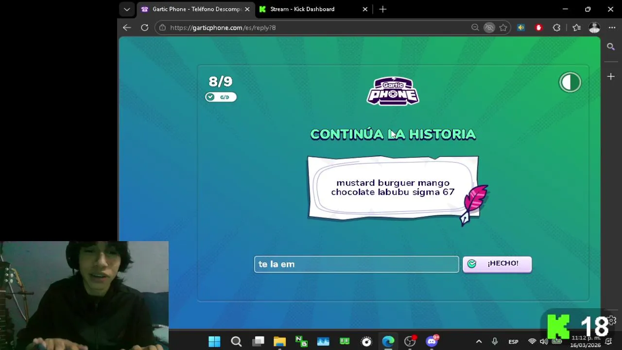
Task: Close the Kick Dashboard tab
Action: coord(365,9)
